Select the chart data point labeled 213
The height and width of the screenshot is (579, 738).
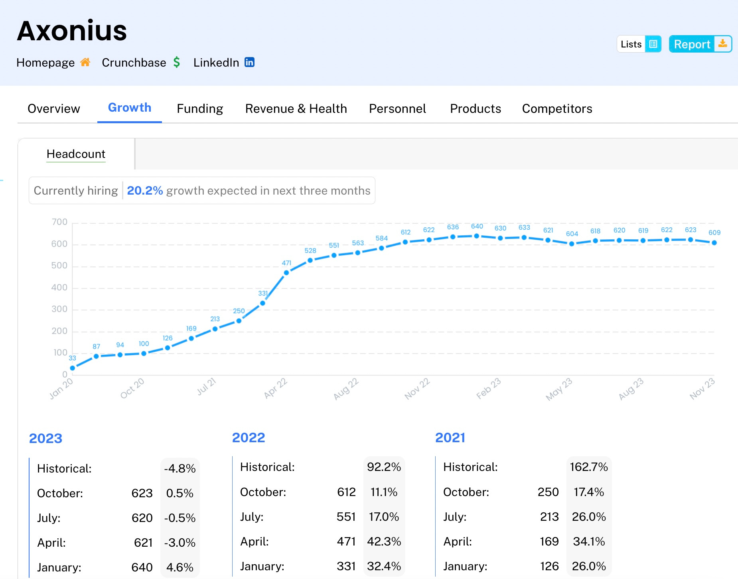215,329
